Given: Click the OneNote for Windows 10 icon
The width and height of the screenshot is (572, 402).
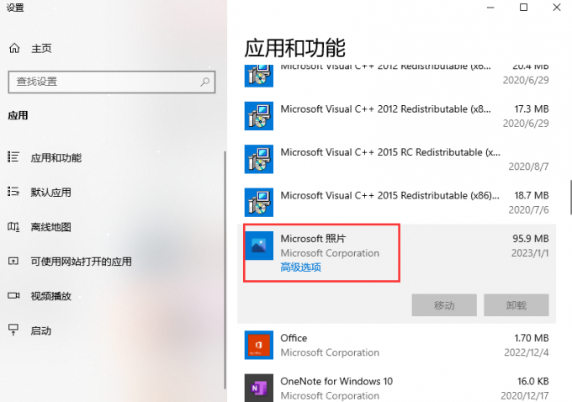Looking at the screenshot, I should (x=258, y=389).
